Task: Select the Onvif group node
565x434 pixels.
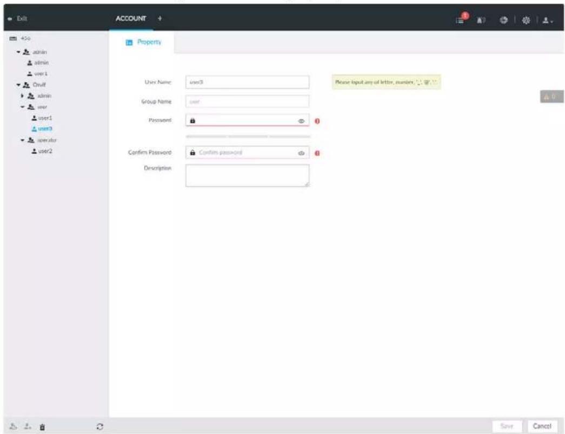Action: (x=34, y=85)
